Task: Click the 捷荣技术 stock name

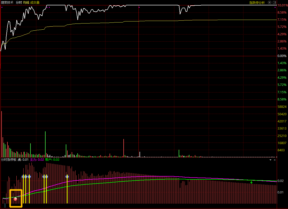Action: coord(7,3)
